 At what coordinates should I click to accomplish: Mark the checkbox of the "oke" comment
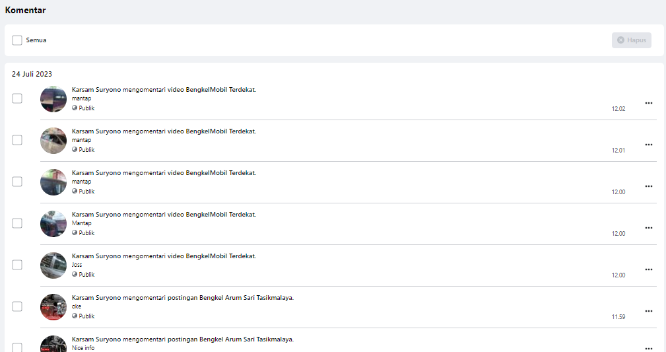coord(17,306)
